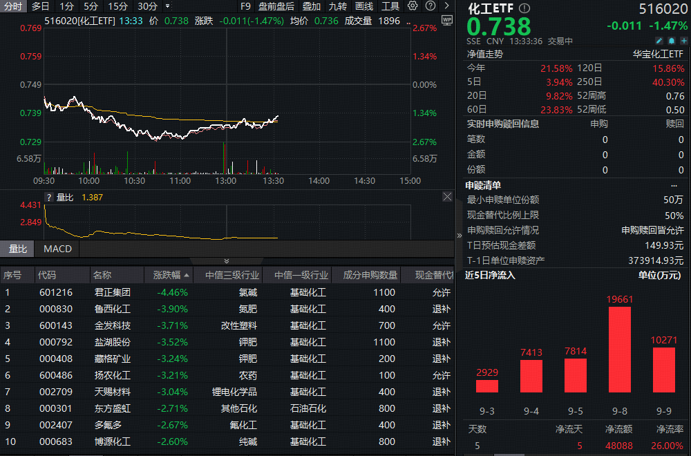Enable the 叠加 overlay mode
The height and width of the screenshot is (456, 691).
310,6
